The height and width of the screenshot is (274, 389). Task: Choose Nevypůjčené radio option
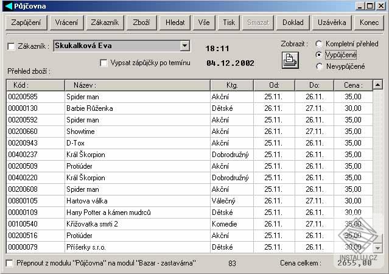(x=319, y=66)
